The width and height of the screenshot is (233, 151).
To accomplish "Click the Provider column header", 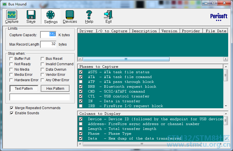I will [x=191, y=31].
